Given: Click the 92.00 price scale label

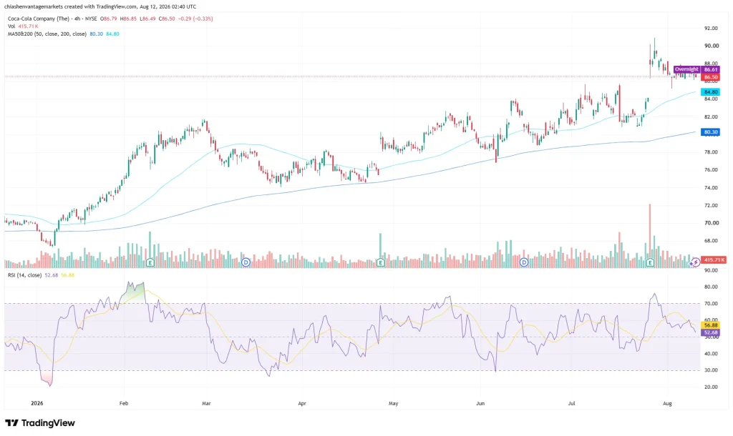Looking at the screenshot, I should [711, 29].
